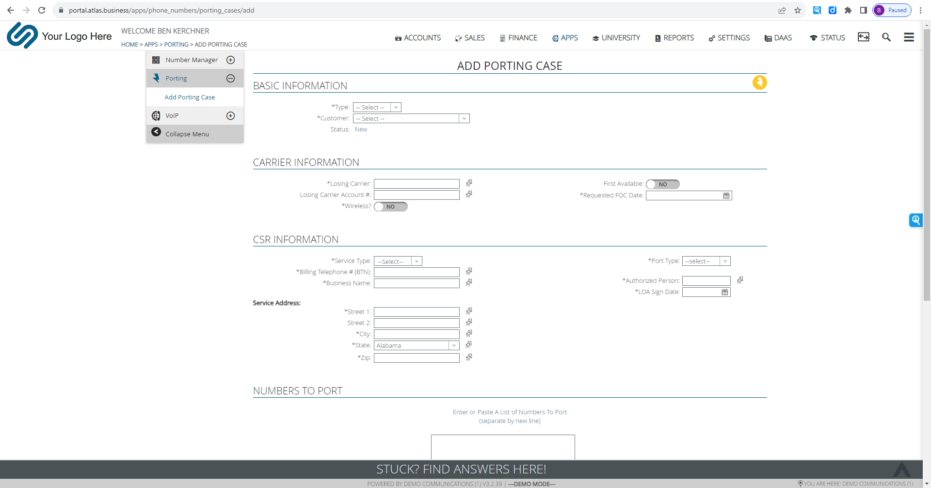
Task: Open the State dropdown showing Alabama
Action: click(416, 345)
